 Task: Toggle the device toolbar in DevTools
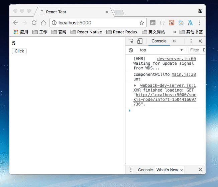click(140, 41)
